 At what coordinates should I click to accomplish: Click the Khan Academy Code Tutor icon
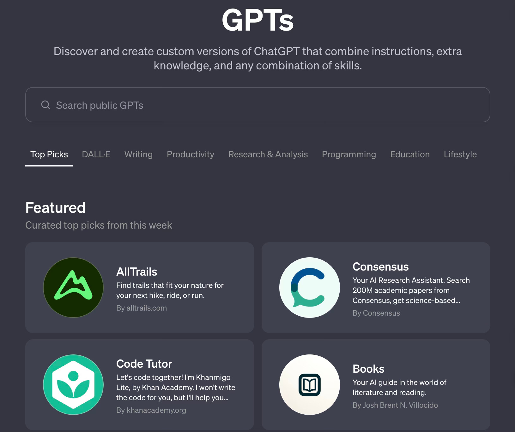click(73, 385)
